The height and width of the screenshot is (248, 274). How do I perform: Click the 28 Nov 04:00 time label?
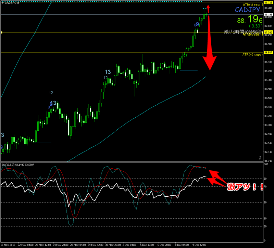pyautogui.click(x=78, y=245)
